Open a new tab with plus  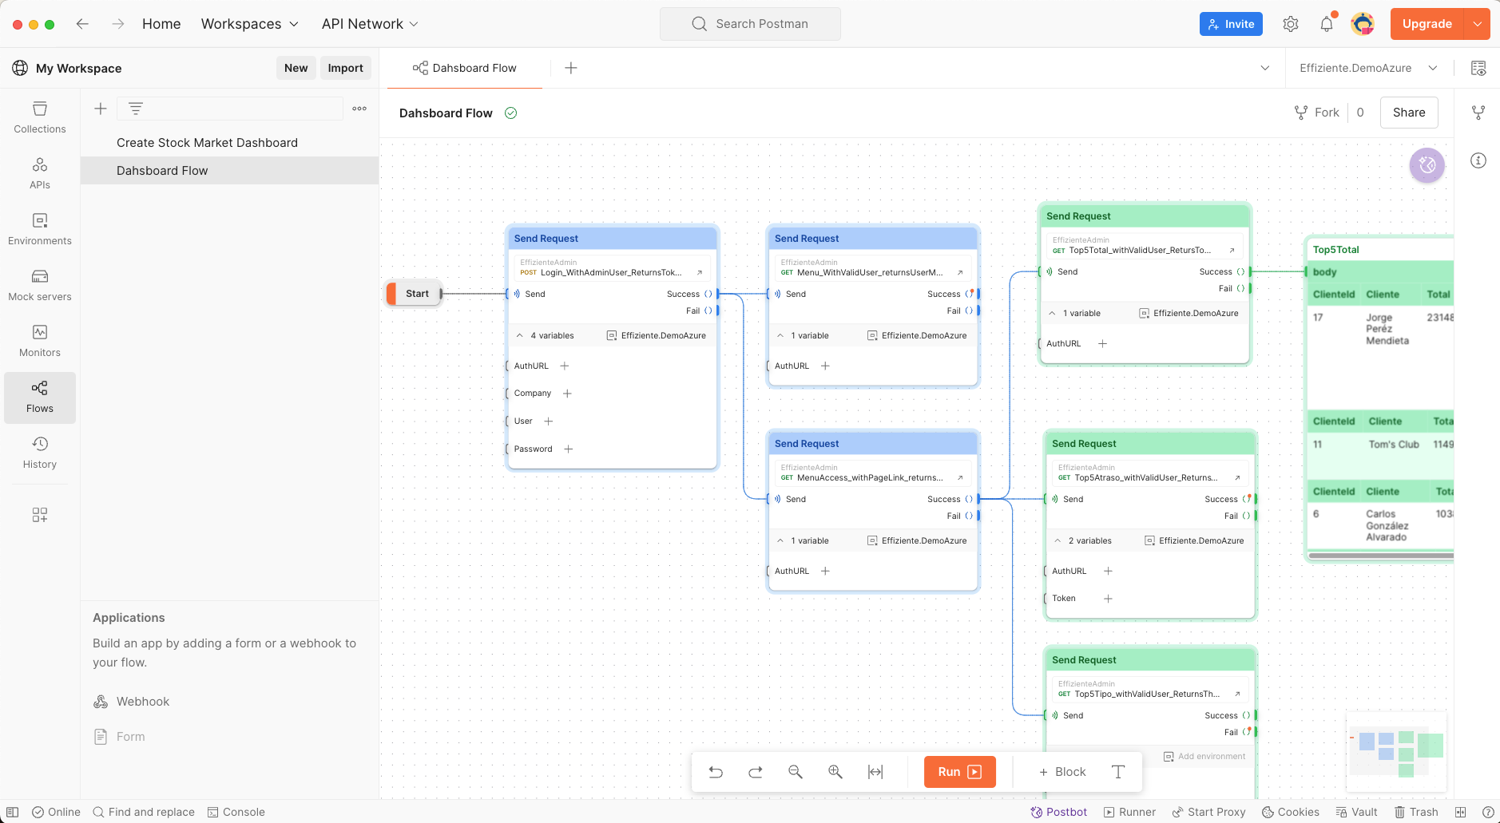[x=571, y=68]
